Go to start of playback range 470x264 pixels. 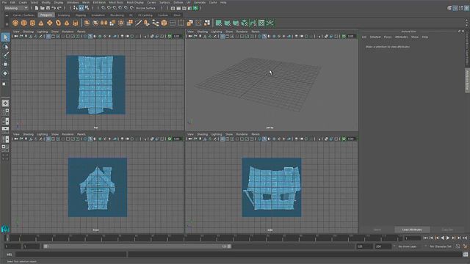coord(425,238)
